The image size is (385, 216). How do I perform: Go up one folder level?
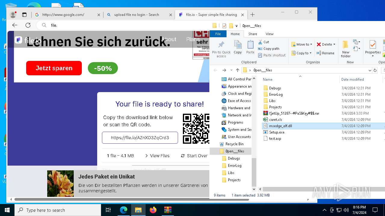238,70
